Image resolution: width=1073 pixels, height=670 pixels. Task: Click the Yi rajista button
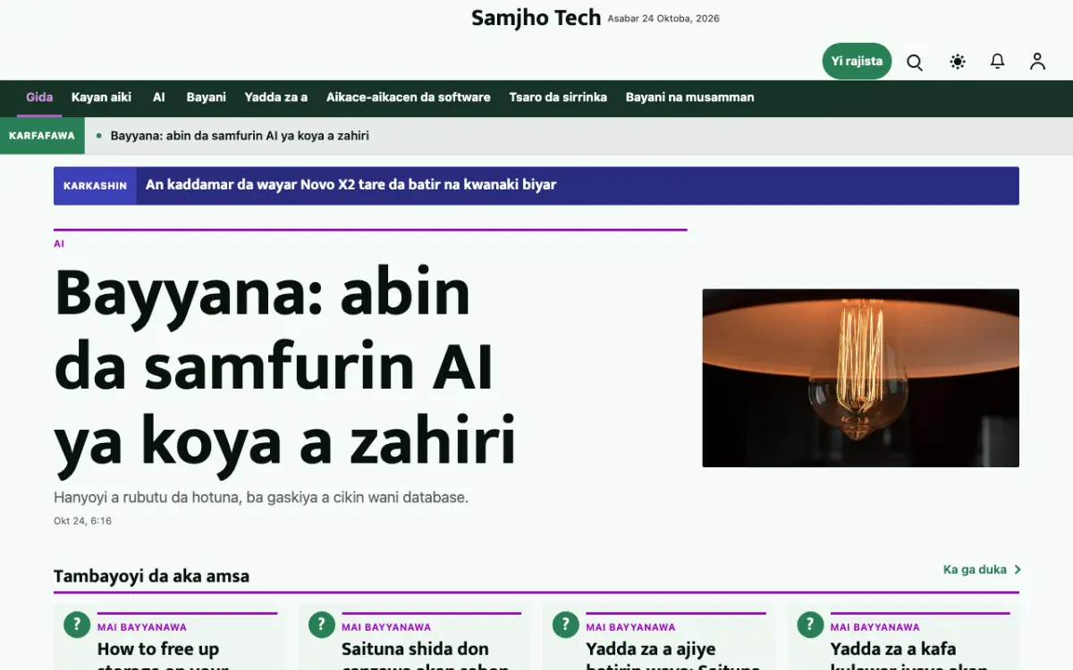[x=857, y=61]
